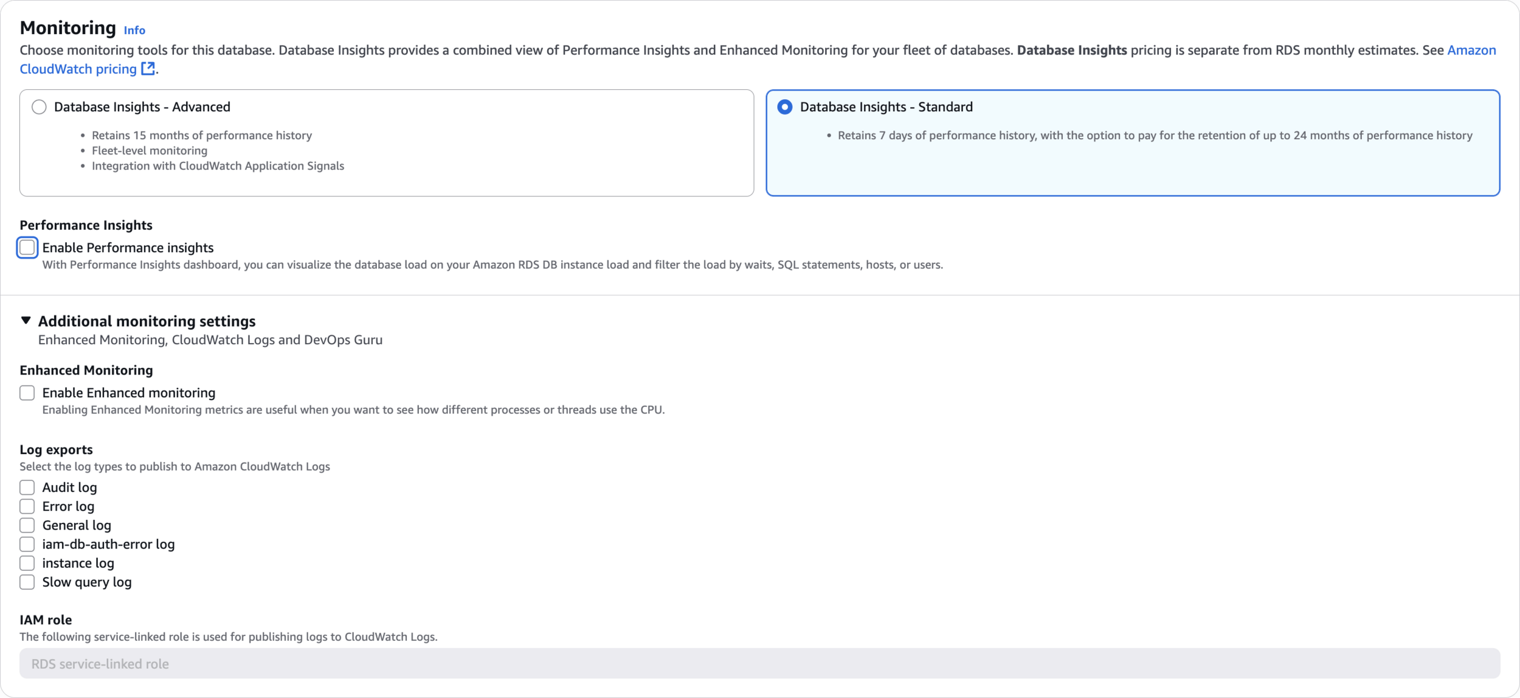This screenshot has width=1520, height=698.
Task: Click the Enable Performance insights label
Action: [128, 247]
